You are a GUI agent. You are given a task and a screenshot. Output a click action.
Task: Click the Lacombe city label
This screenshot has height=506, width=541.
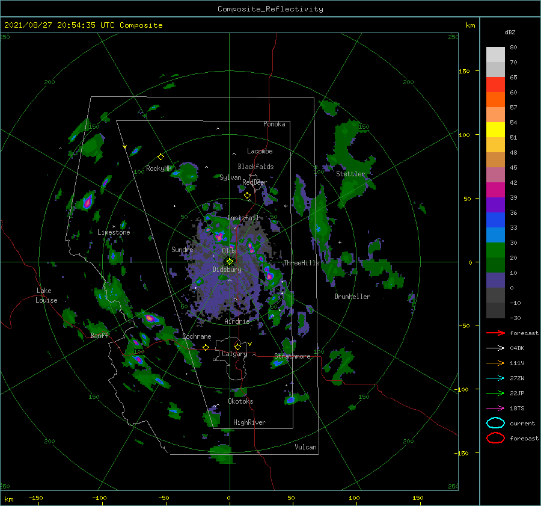260,151
